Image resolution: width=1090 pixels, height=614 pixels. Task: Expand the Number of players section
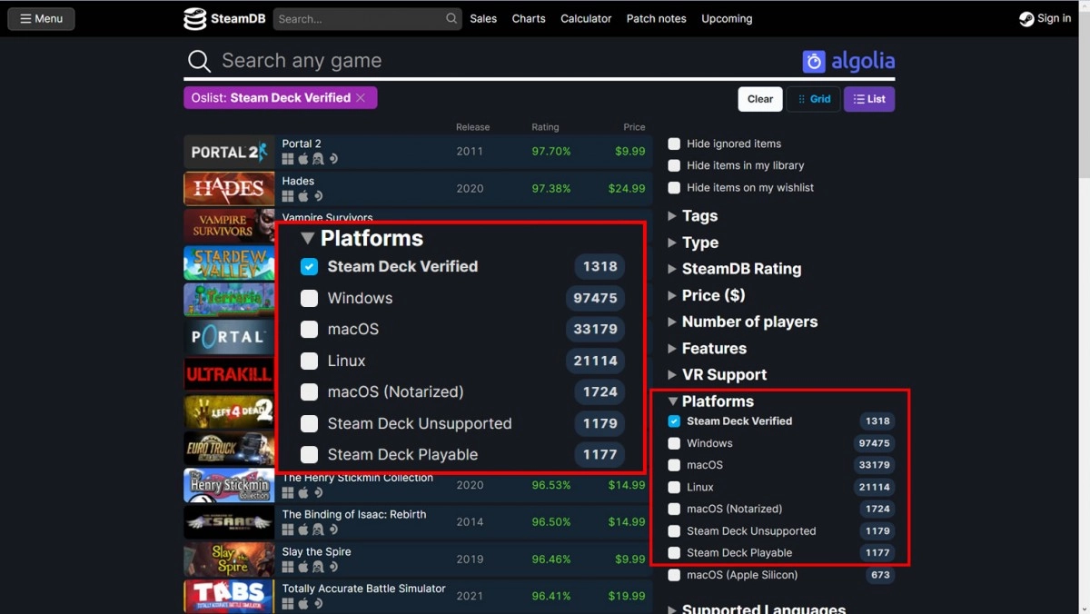point(743,322)
